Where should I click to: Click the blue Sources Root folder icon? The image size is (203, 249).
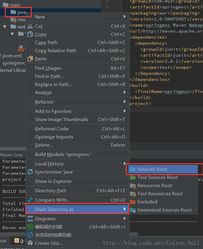133,169
